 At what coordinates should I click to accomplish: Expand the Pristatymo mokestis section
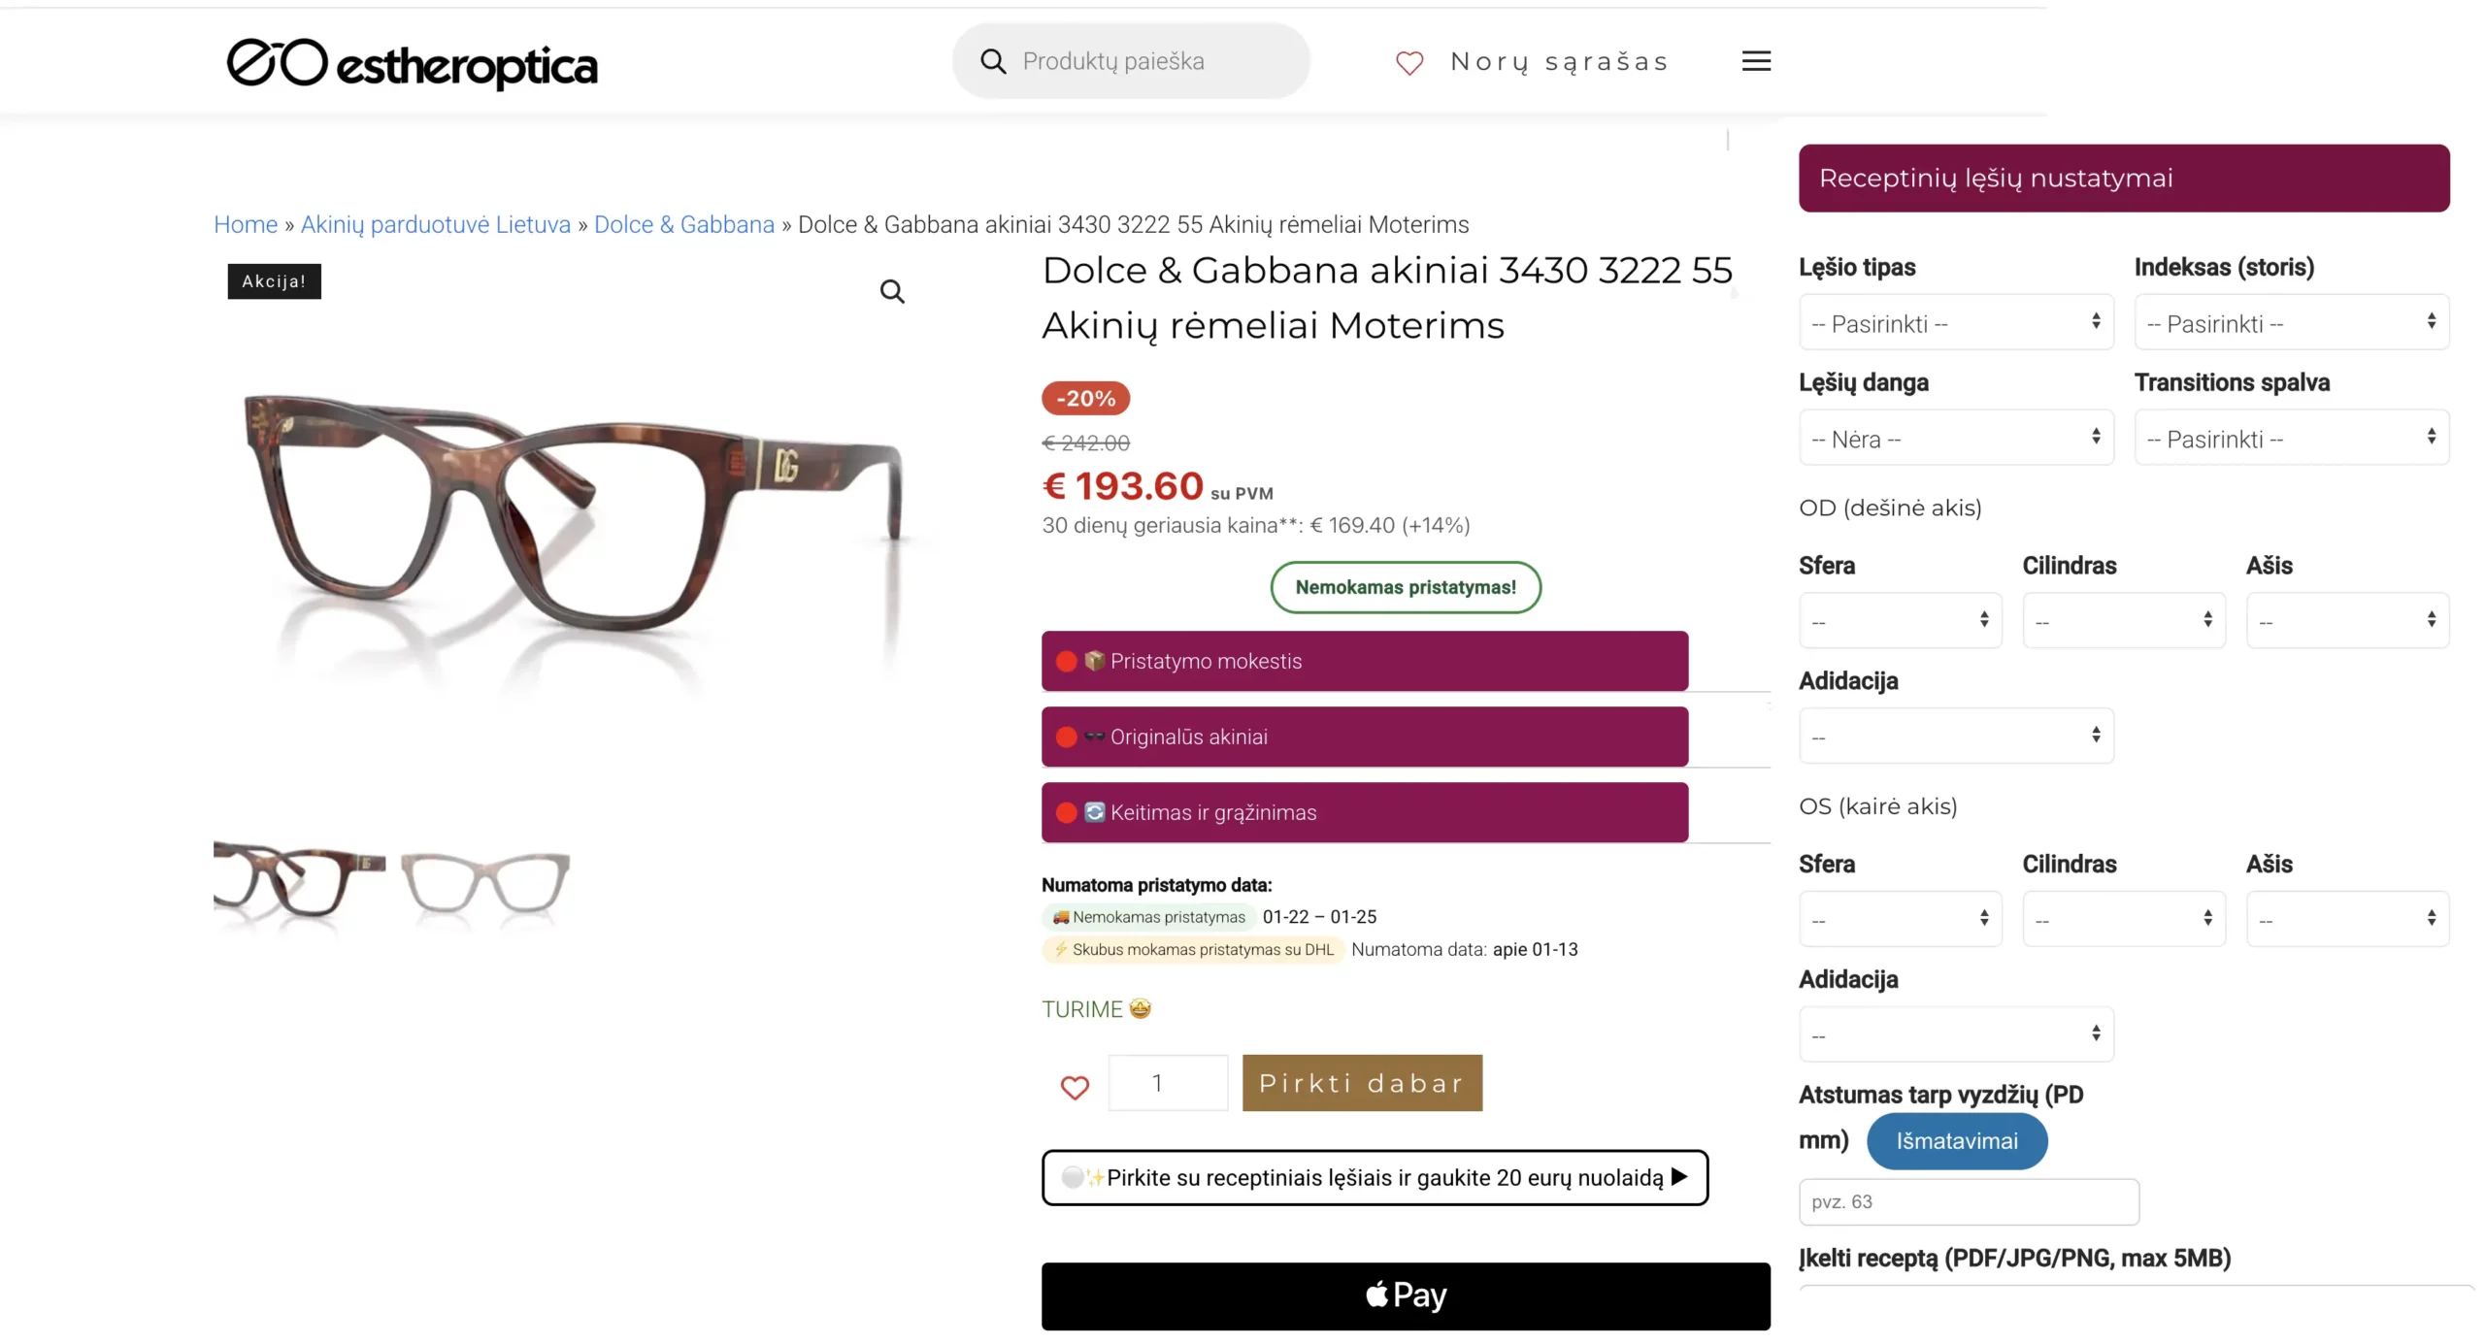[x=1364, y=661]
